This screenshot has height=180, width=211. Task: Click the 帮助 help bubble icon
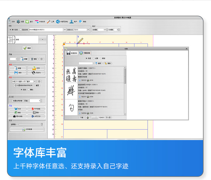click(x=80, y=22)
